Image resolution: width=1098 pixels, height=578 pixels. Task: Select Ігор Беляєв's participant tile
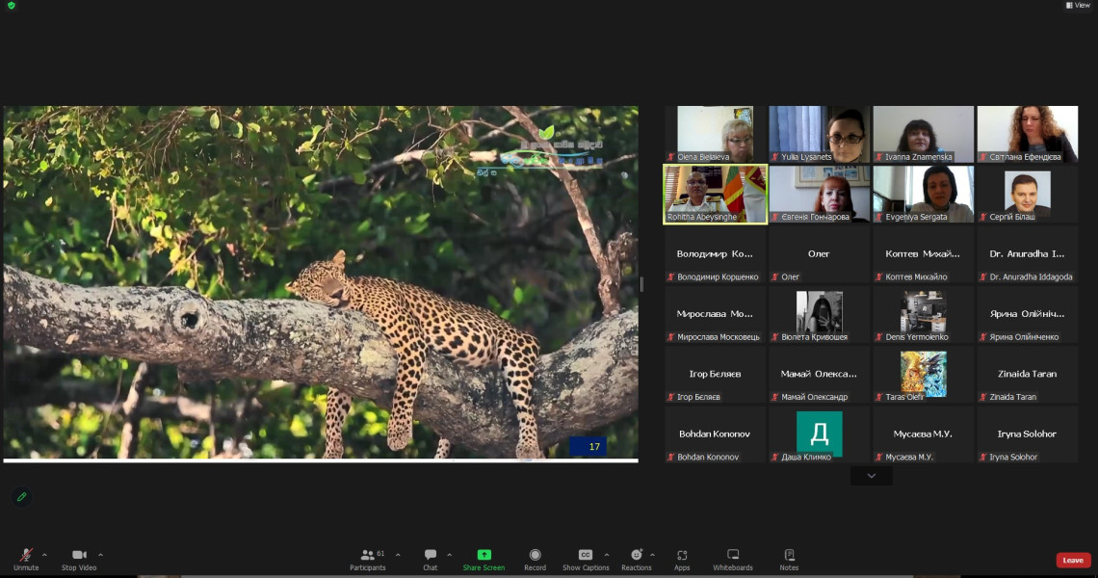pyautogui.click(x=715, y=375)
